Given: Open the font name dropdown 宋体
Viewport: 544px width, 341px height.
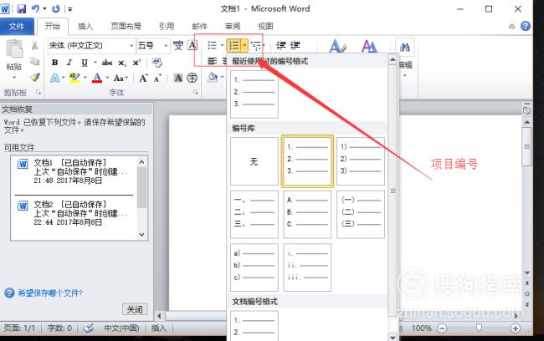Looking at the screenshot, I should pos(131,46).
